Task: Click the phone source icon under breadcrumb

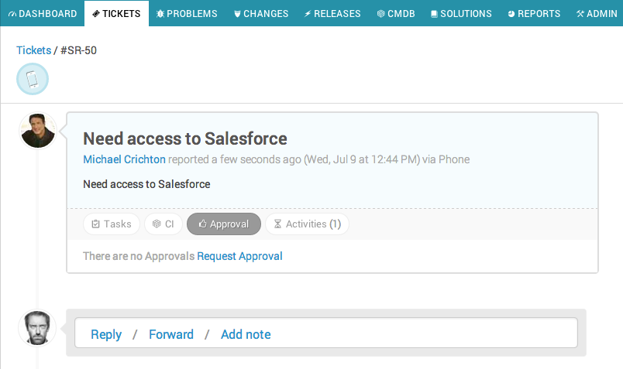Action: tap(33, 79)
